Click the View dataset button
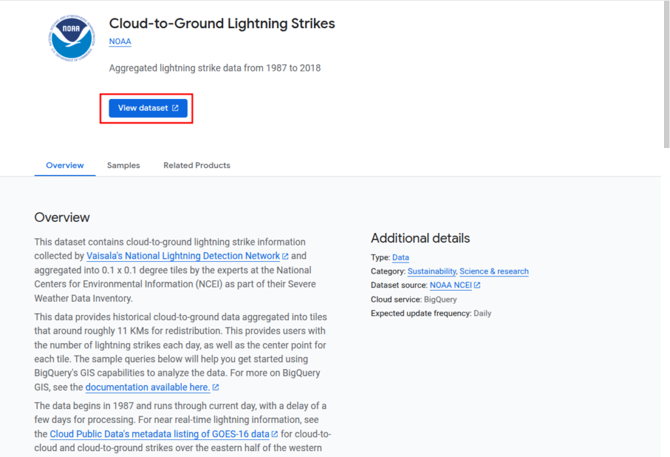The width and height of the screenshot is (670, 457). tap(148, 108)
